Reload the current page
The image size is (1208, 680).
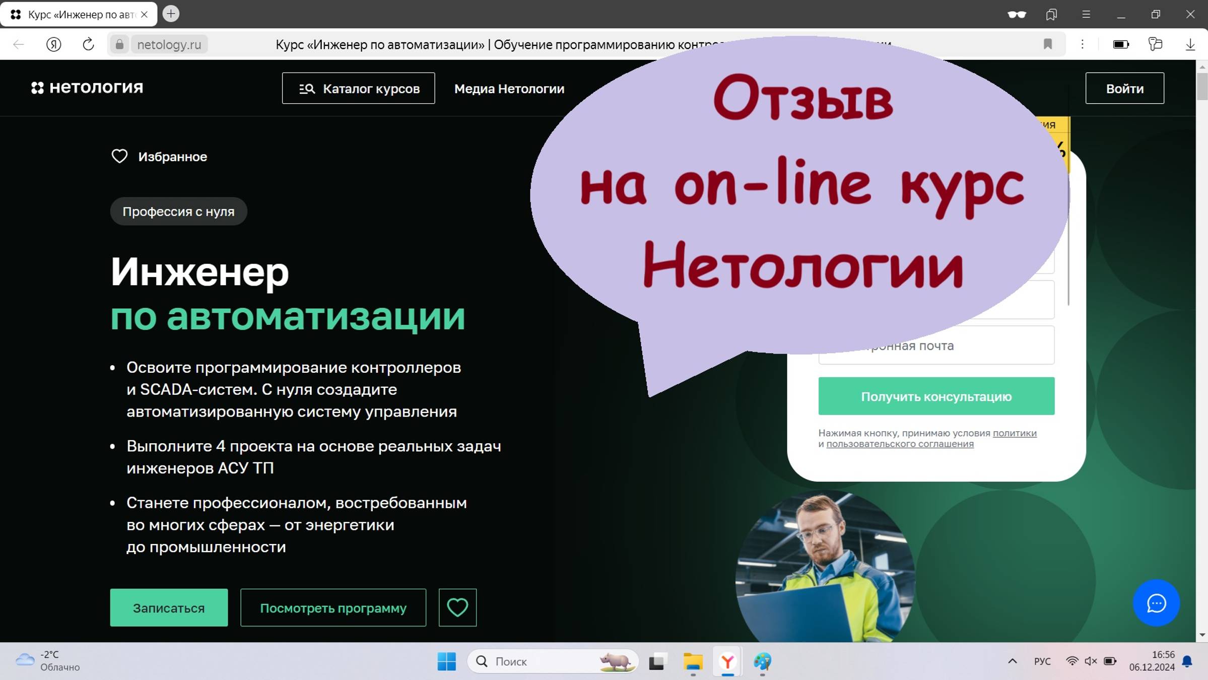(89, 44)
